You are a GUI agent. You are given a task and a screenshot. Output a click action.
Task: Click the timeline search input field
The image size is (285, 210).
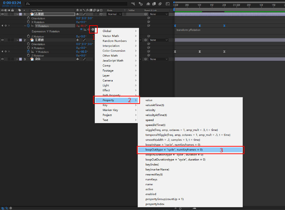76,4
